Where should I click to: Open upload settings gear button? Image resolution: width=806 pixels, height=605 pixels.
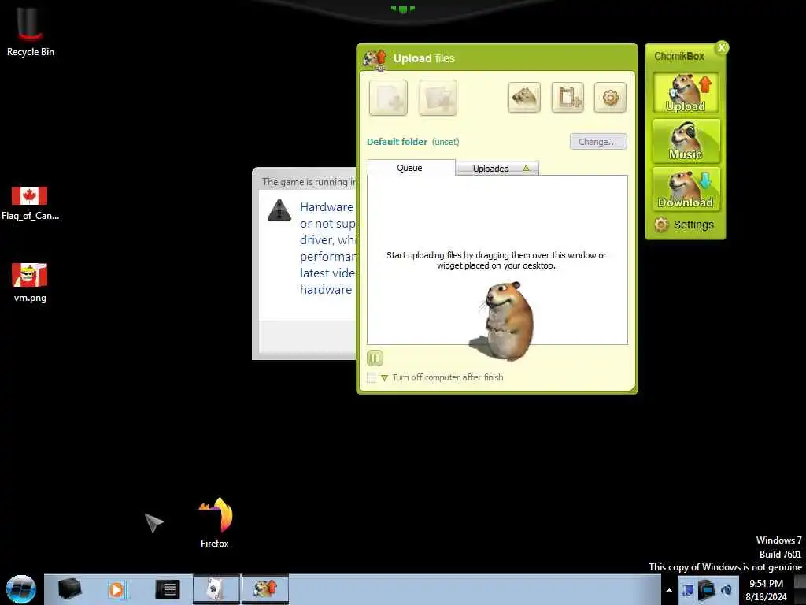point(610,97)
